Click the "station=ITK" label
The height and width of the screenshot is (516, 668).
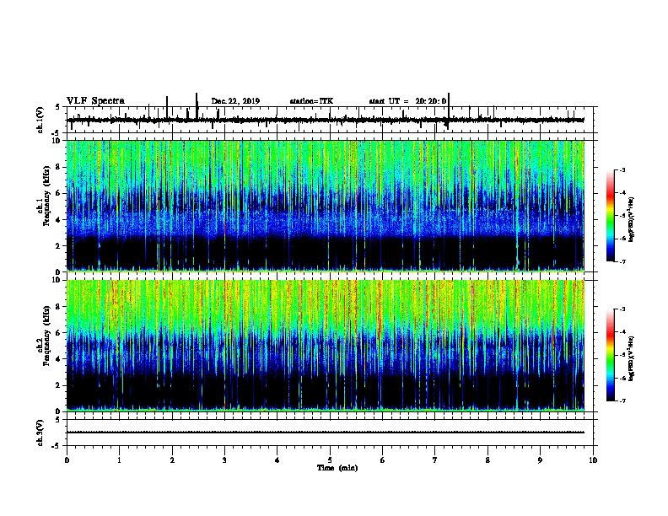[311, 101]
